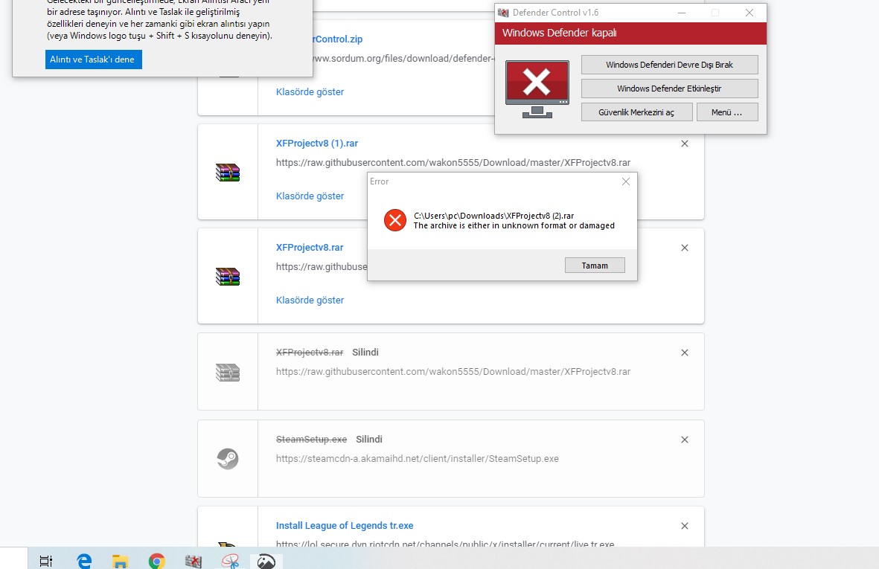Close the Defender Control window
This screenshot has width=879, height=569.
(749, 13)
